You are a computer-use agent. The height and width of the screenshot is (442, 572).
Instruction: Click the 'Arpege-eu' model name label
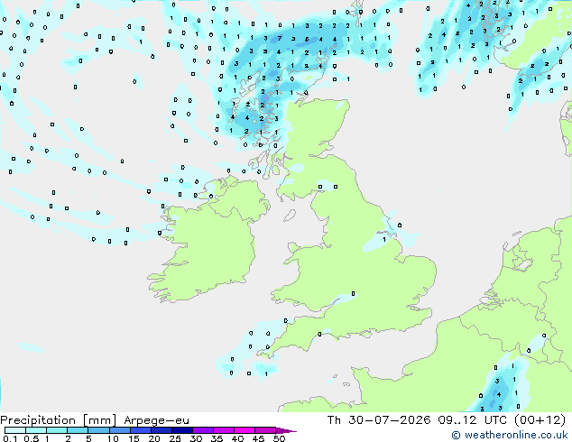[156, 420]
